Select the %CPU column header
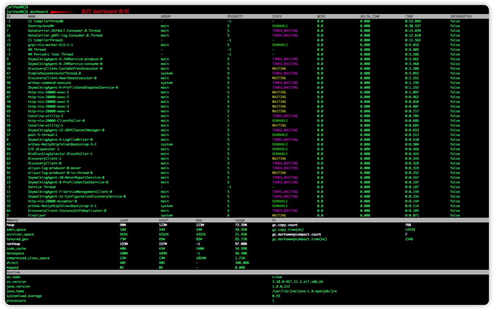 321,16
